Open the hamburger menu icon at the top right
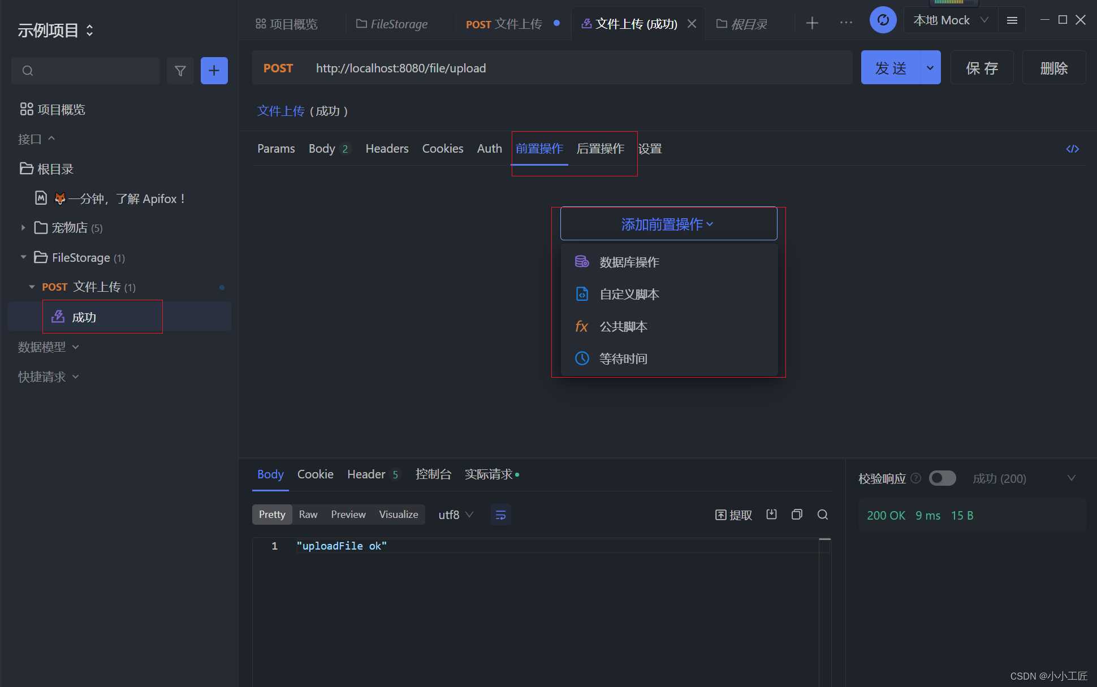Screen dimensions: 1097x687 (1012, 20)
